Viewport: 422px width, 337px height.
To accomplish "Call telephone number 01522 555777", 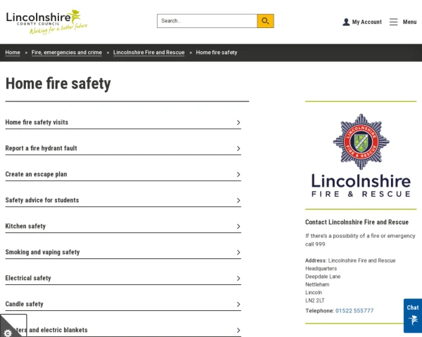I will point(354,310).
